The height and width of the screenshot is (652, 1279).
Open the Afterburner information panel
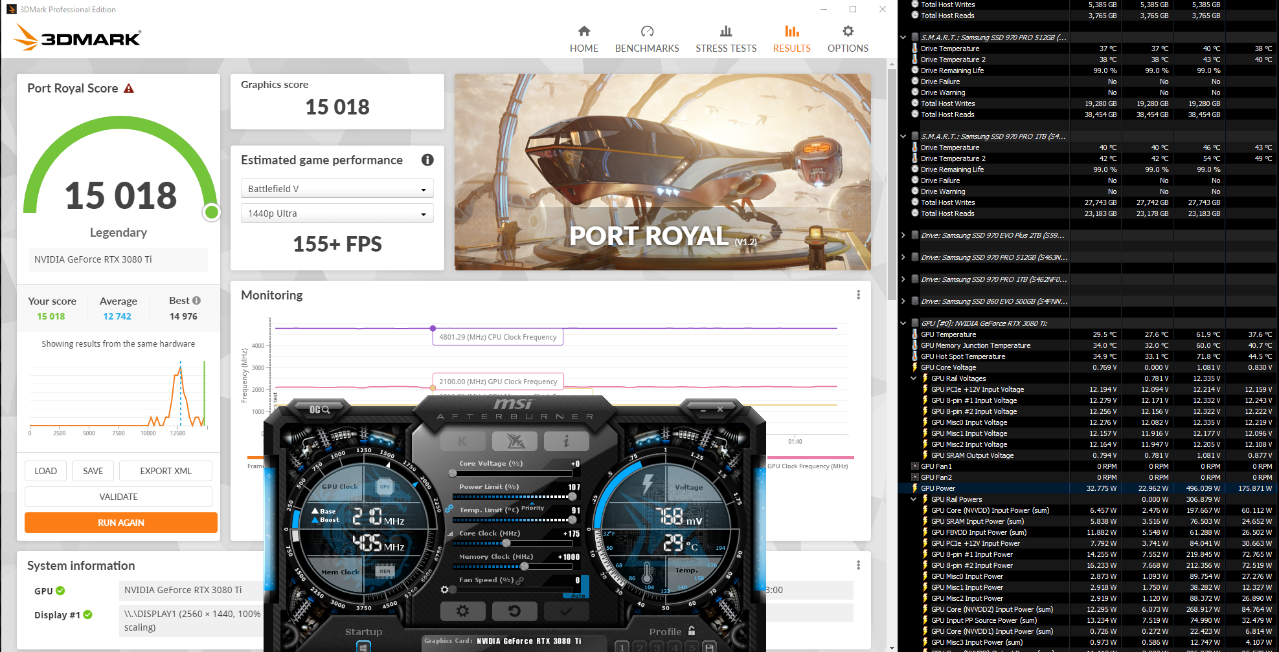(x=566, y=441)
